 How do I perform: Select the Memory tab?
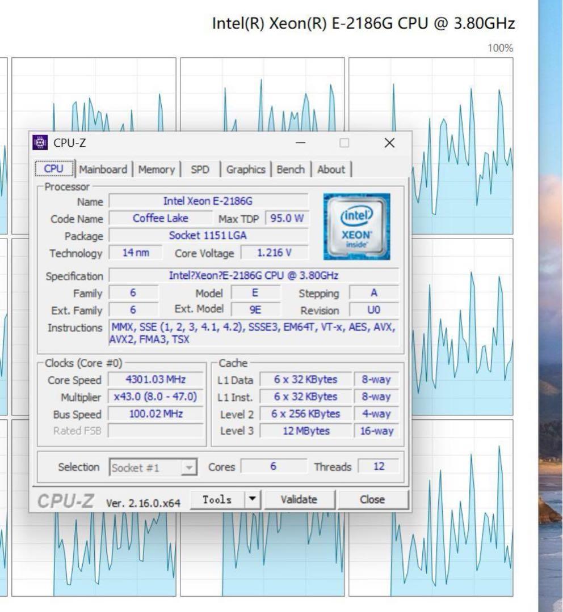tap(157, 169)
